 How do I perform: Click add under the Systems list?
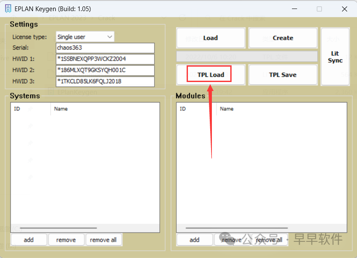(x=29, y=240)
